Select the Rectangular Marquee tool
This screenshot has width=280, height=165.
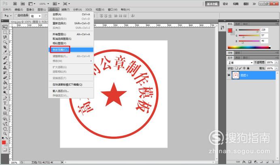[5, 32]
